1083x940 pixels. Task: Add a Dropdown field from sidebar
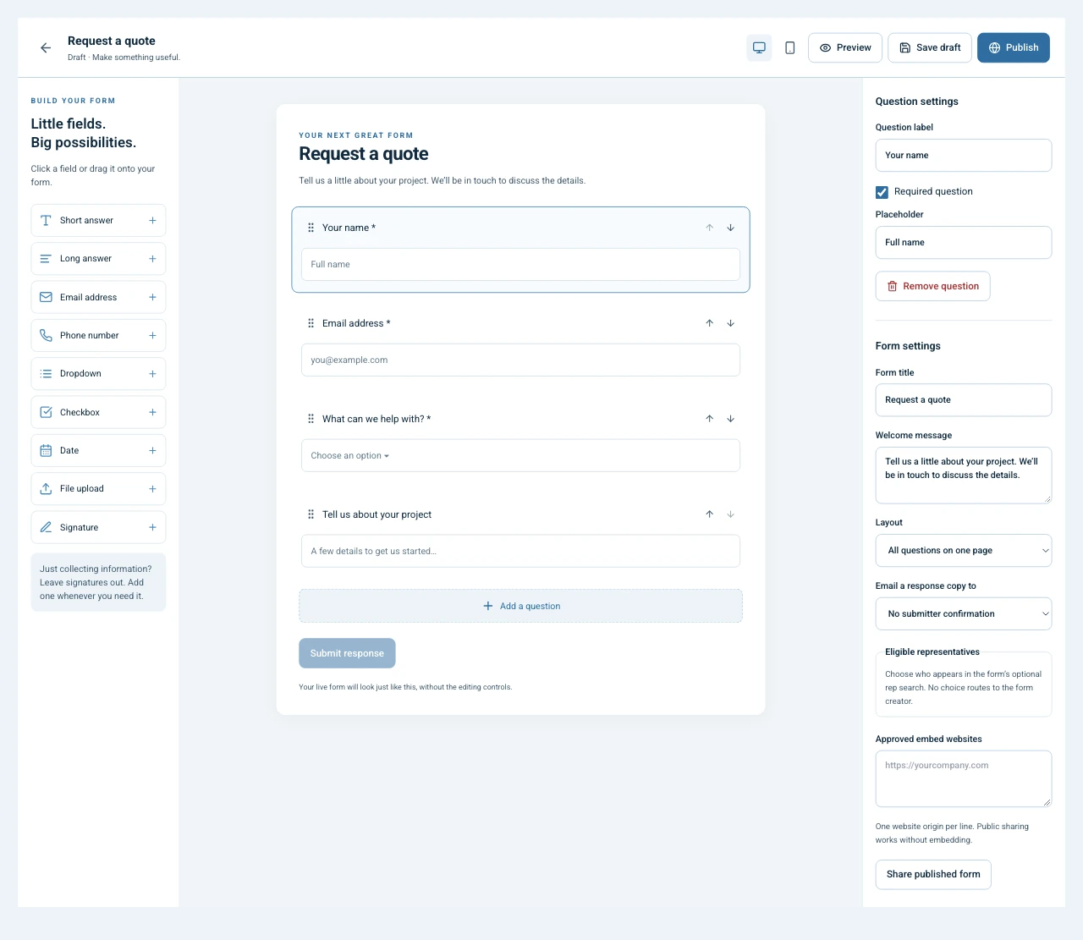98,374
